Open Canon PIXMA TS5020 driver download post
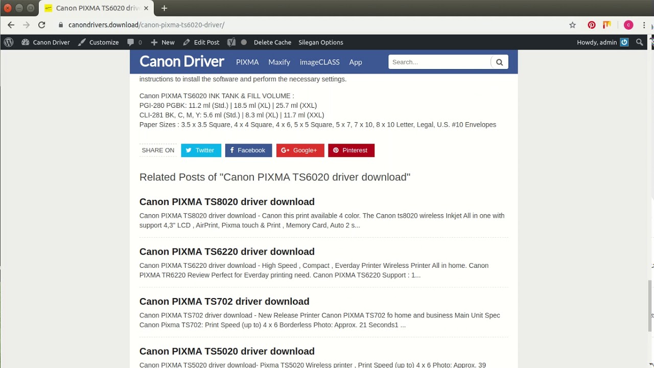Image resolution: width=654 pixels, height=368 pixels. pyautogui.click(x=227, y=351)
